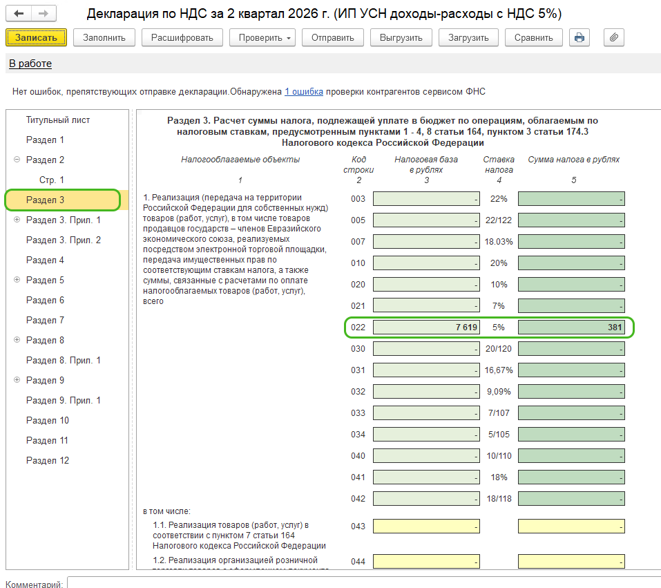The image size is (661, 588).
Task: Select Раздел 12 in section tree
Action: 47,460
